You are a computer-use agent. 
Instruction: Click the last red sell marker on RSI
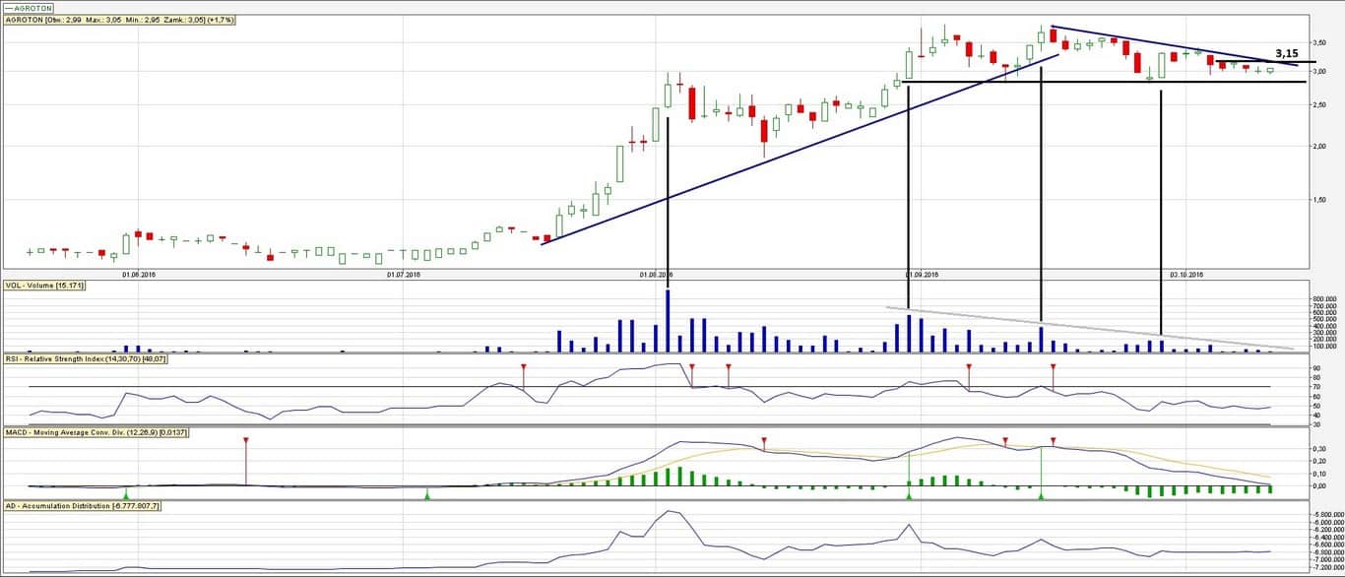click(1053, 367)
